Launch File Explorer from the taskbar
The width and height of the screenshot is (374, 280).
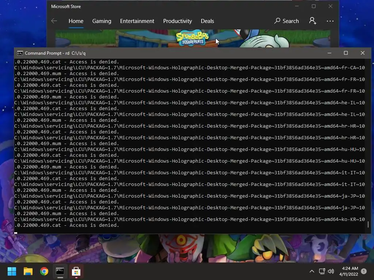coord(28,271)
